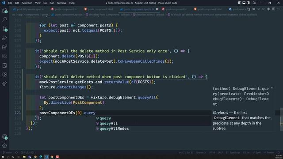The image size is (283, 159).
Task: Open the Edit menu
Action: coord(17,3)
